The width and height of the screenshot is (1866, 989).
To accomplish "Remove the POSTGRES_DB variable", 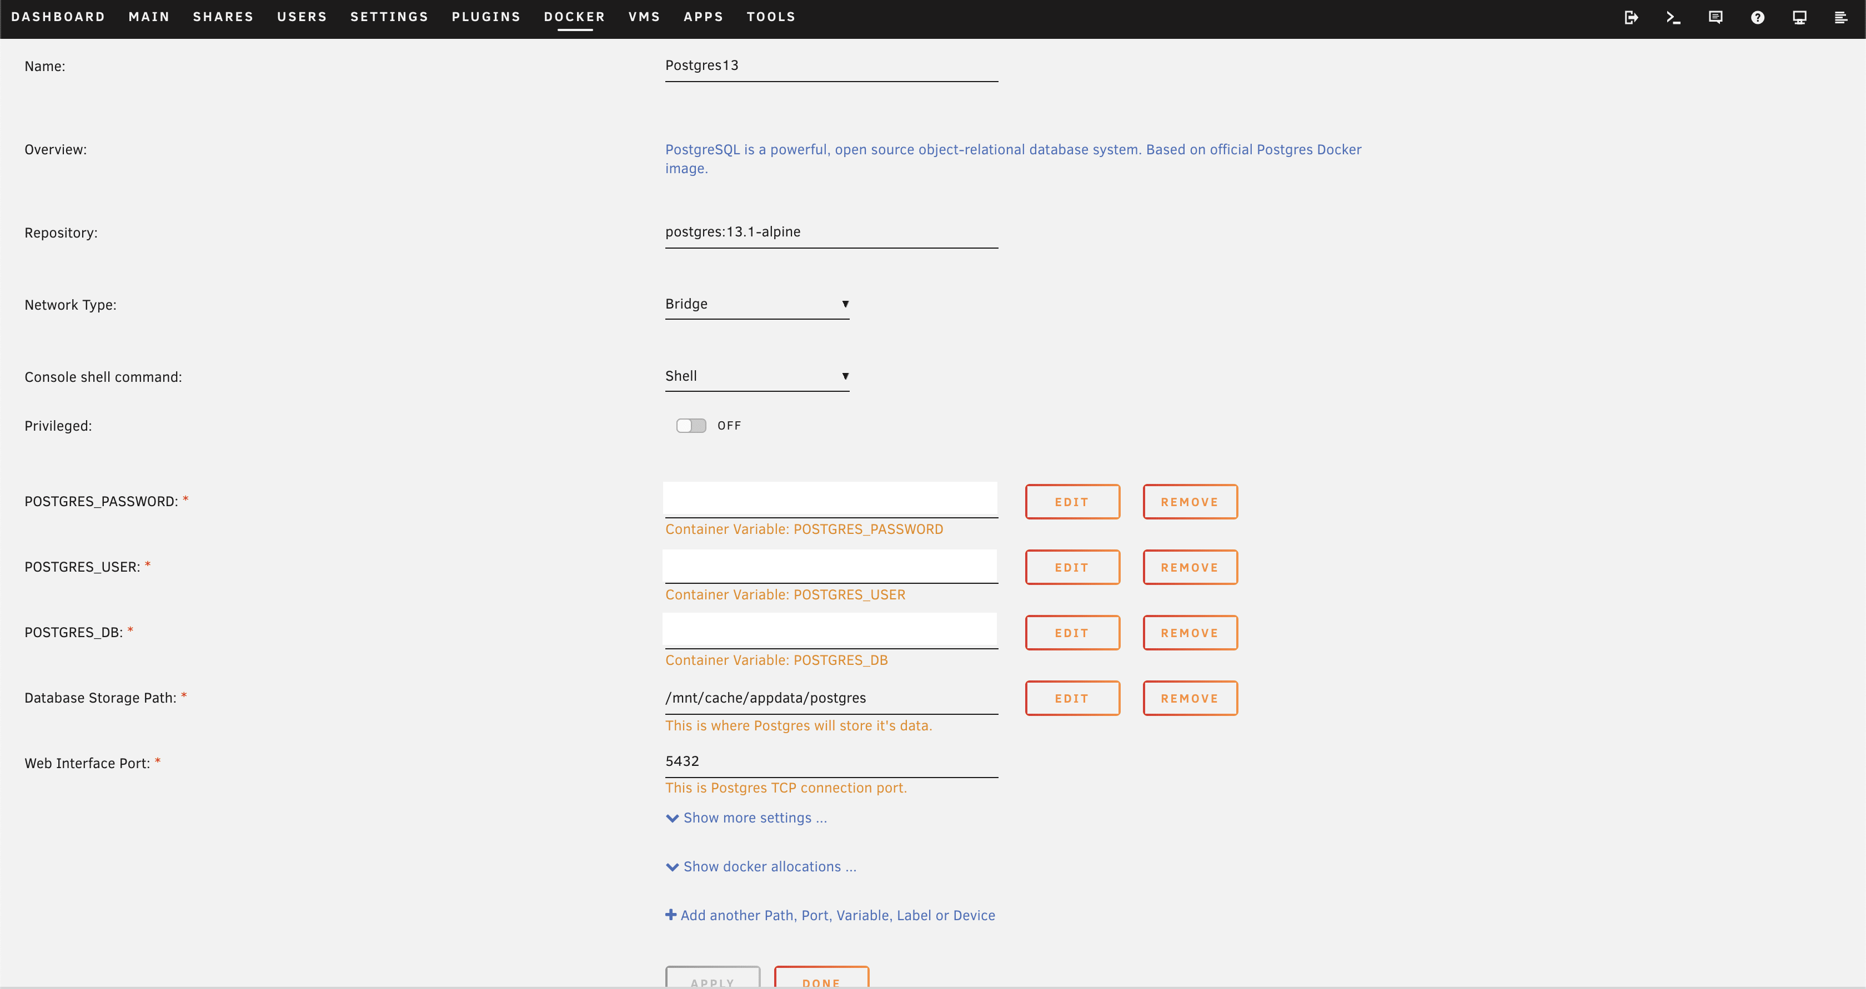I will pyautogui.click(x=1190, y=633).
